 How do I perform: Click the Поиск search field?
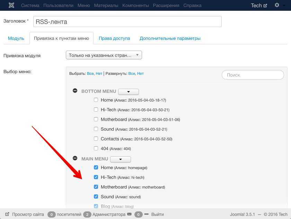click(253, 75)
